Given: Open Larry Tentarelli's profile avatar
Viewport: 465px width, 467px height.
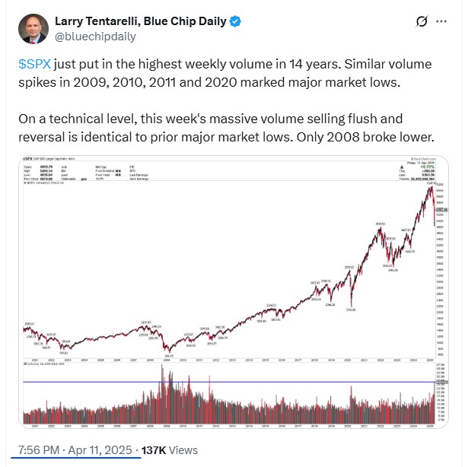Looking at the screenshot, I should pyautogui.click(x=33, y=29).
